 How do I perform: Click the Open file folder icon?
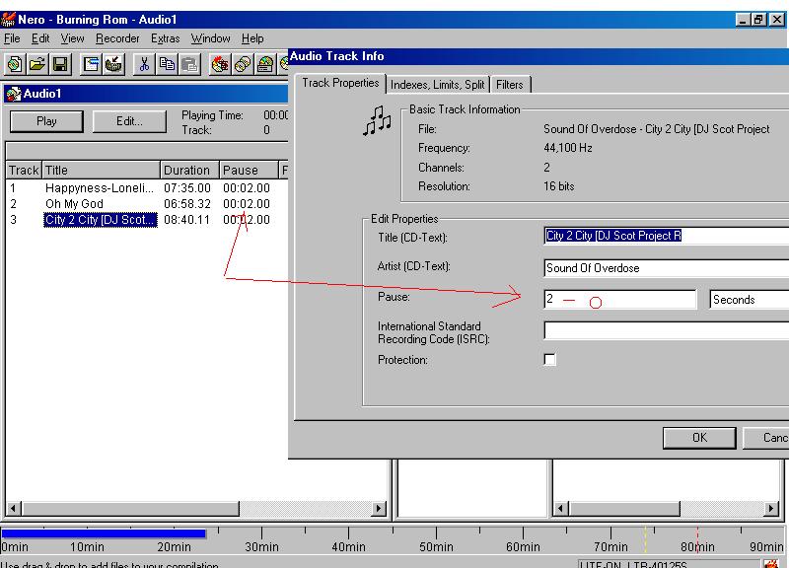(x=37, y=64)
